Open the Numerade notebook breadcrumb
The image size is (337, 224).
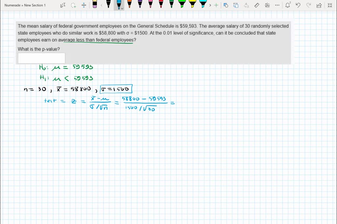click(x=13, y=5)
